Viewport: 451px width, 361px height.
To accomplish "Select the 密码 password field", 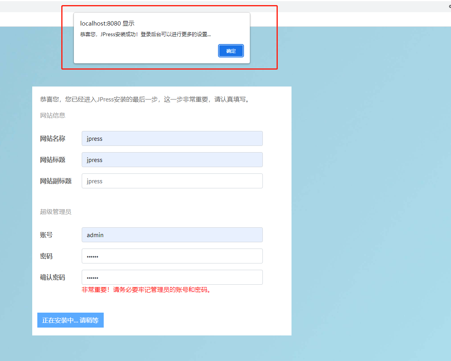I will (x=172, y=256).
